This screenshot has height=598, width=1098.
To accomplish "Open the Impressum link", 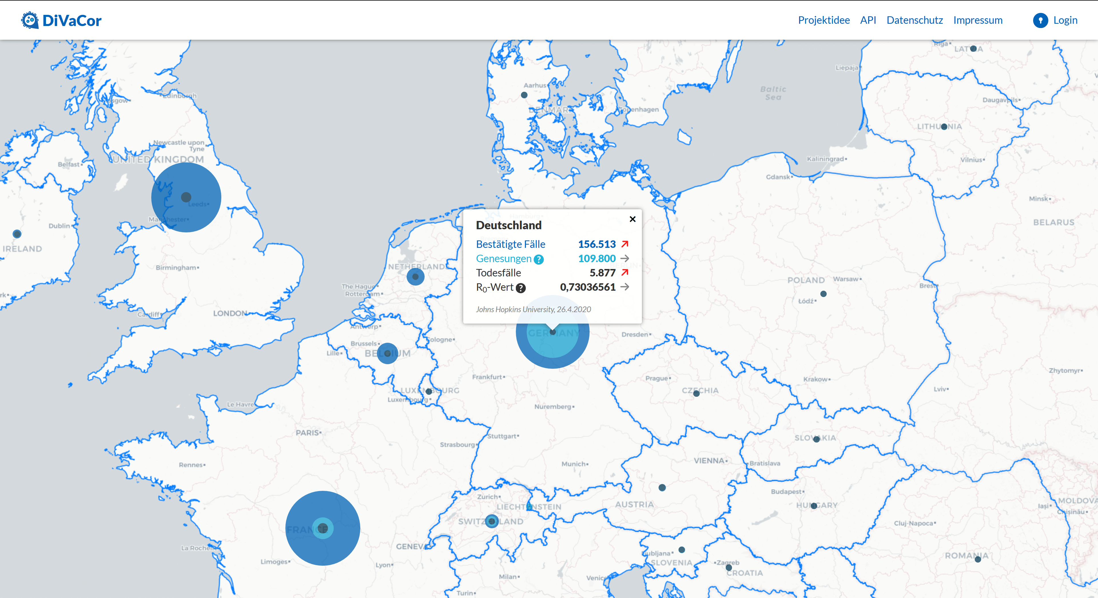I will tap(978, 21).
